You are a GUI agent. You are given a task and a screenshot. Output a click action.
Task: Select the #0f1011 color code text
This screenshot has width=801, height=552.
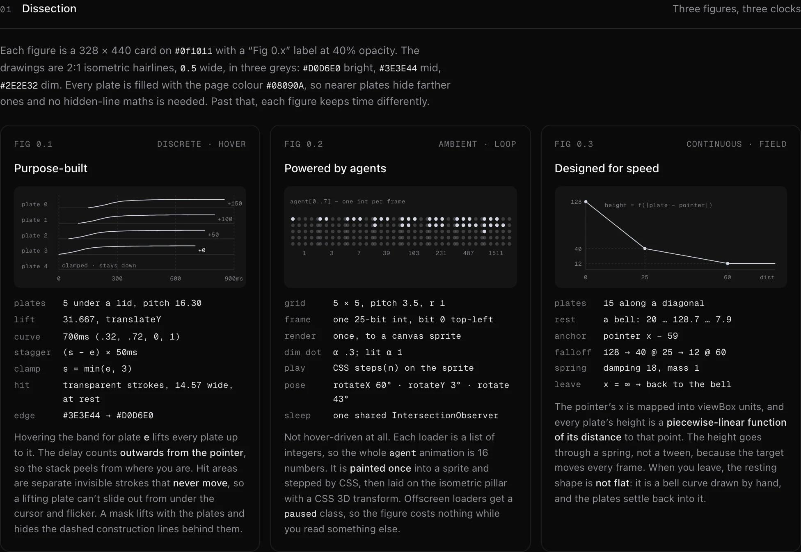[x=194, y=51]
